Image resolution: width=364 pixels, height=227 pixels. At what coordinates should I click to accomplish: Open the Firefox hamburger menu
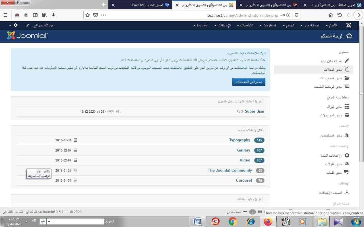5,15
